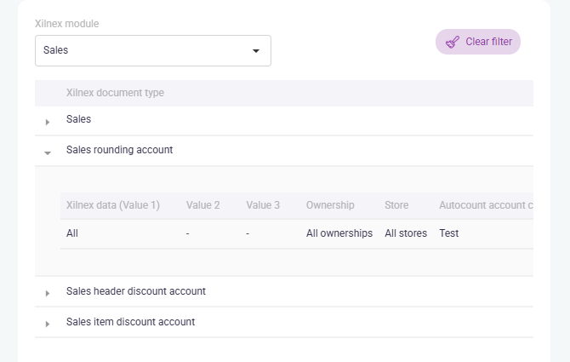Sort by Xilnex data (Value 1) column header

[112, 205]
